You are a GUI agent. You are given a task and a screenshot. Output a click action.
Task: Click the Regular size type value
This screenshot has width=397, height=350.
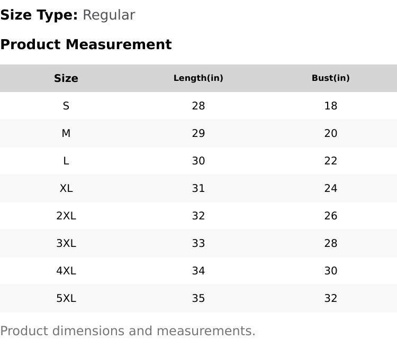[109, 15]
